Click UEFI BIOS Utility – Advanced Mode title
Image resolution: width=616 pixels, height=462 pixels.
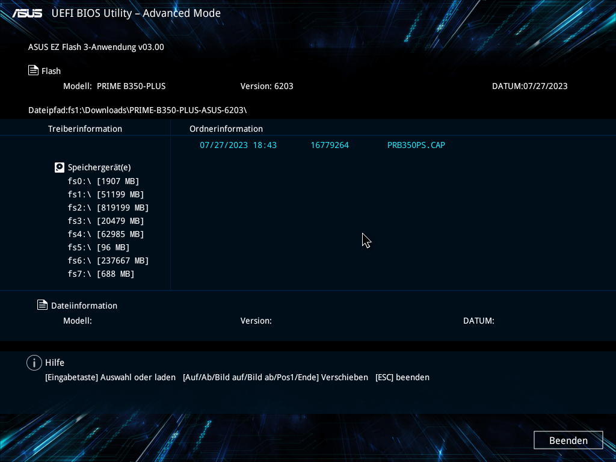point(136,13)
